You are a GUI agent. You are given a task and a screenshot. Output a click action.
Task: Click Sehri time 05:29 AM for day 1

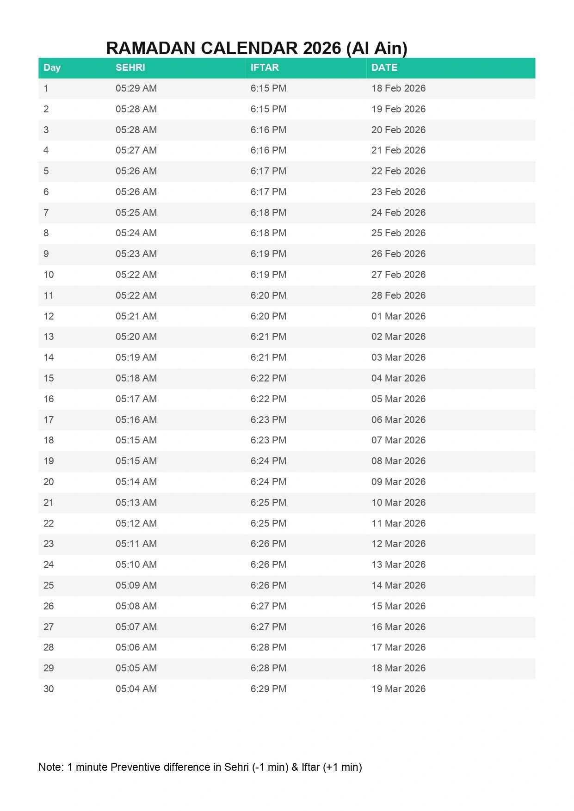136,88
